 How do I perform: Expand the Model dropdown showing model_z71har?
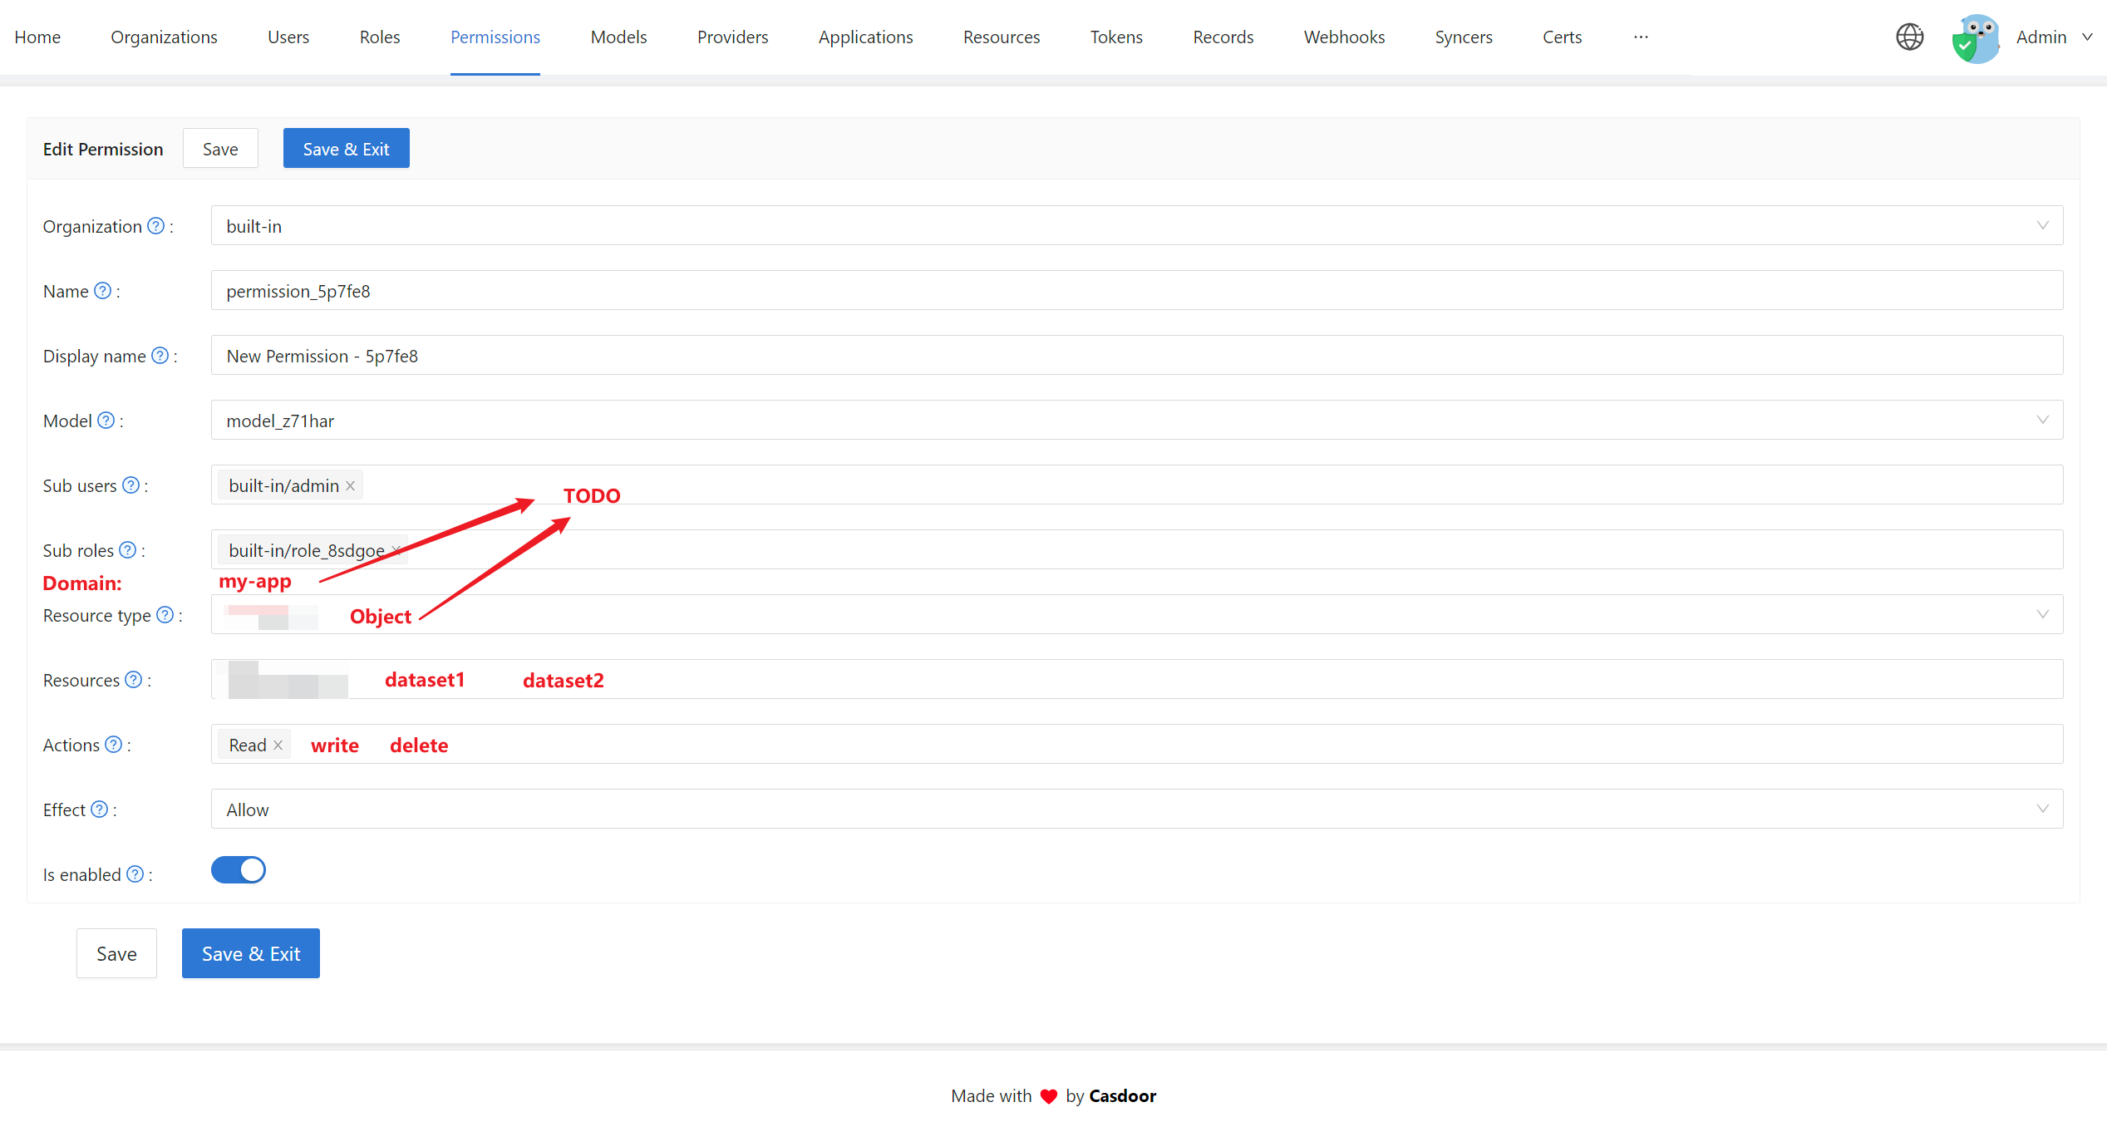coord(1136,421)
